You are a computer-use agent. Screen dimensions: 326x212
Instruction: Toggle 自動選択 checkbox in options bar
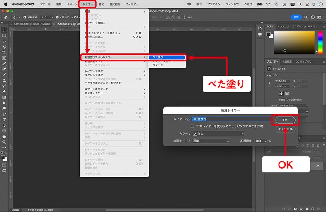point(25,17)
